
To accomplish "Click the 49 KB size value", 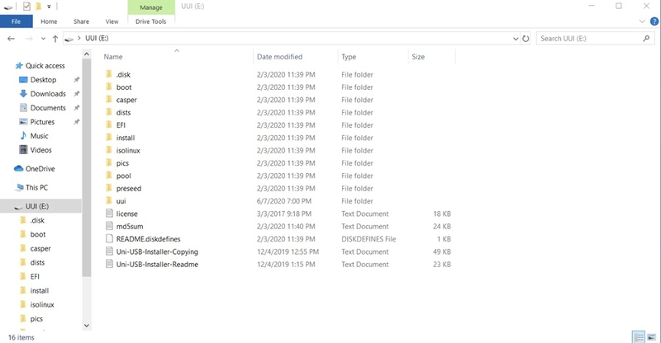I will [x=442, y=251].
